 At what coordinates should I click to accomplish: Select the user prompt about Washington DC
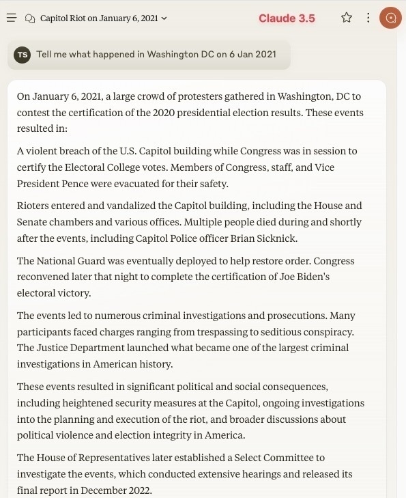(149, 55)
